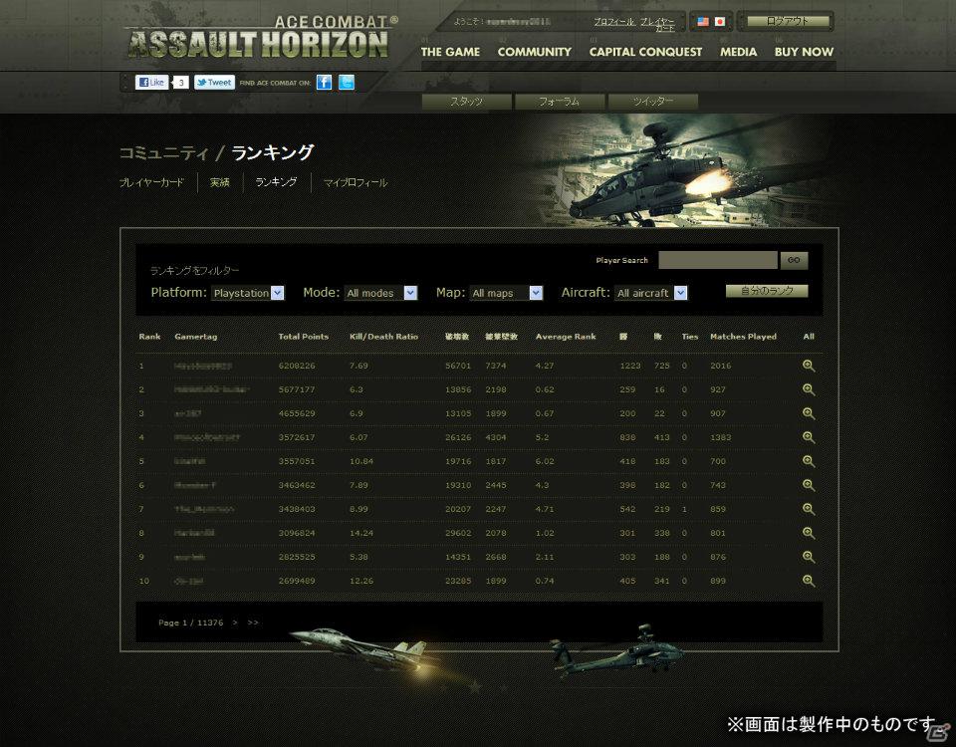Viewport: 956px width, 747px height.
Task: Click the ログアウト logout button
Action: pos(788,21)
